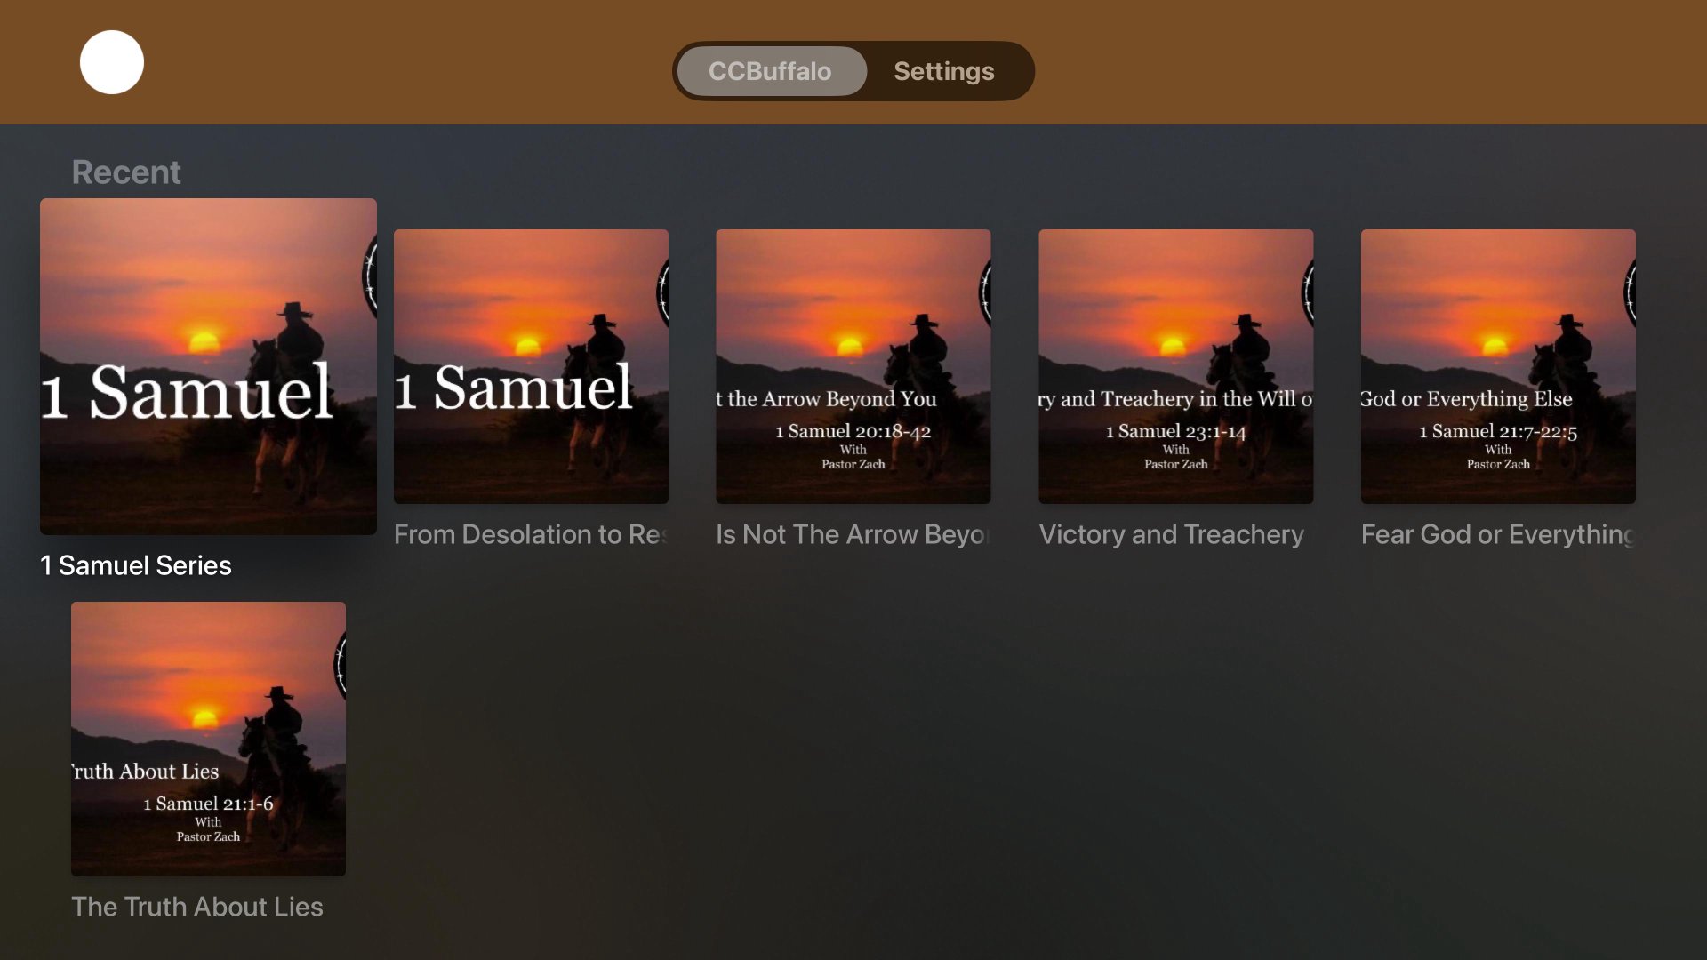Click The Truth About Lies title
Screen dimensions: 1707x960
[197, 907]
